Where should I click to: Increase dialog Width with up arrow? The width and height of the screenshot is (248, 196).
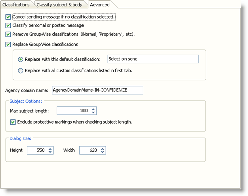[103, 149]
